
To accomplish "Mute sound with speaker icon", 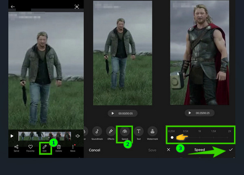I will click(x=78, y=136).
